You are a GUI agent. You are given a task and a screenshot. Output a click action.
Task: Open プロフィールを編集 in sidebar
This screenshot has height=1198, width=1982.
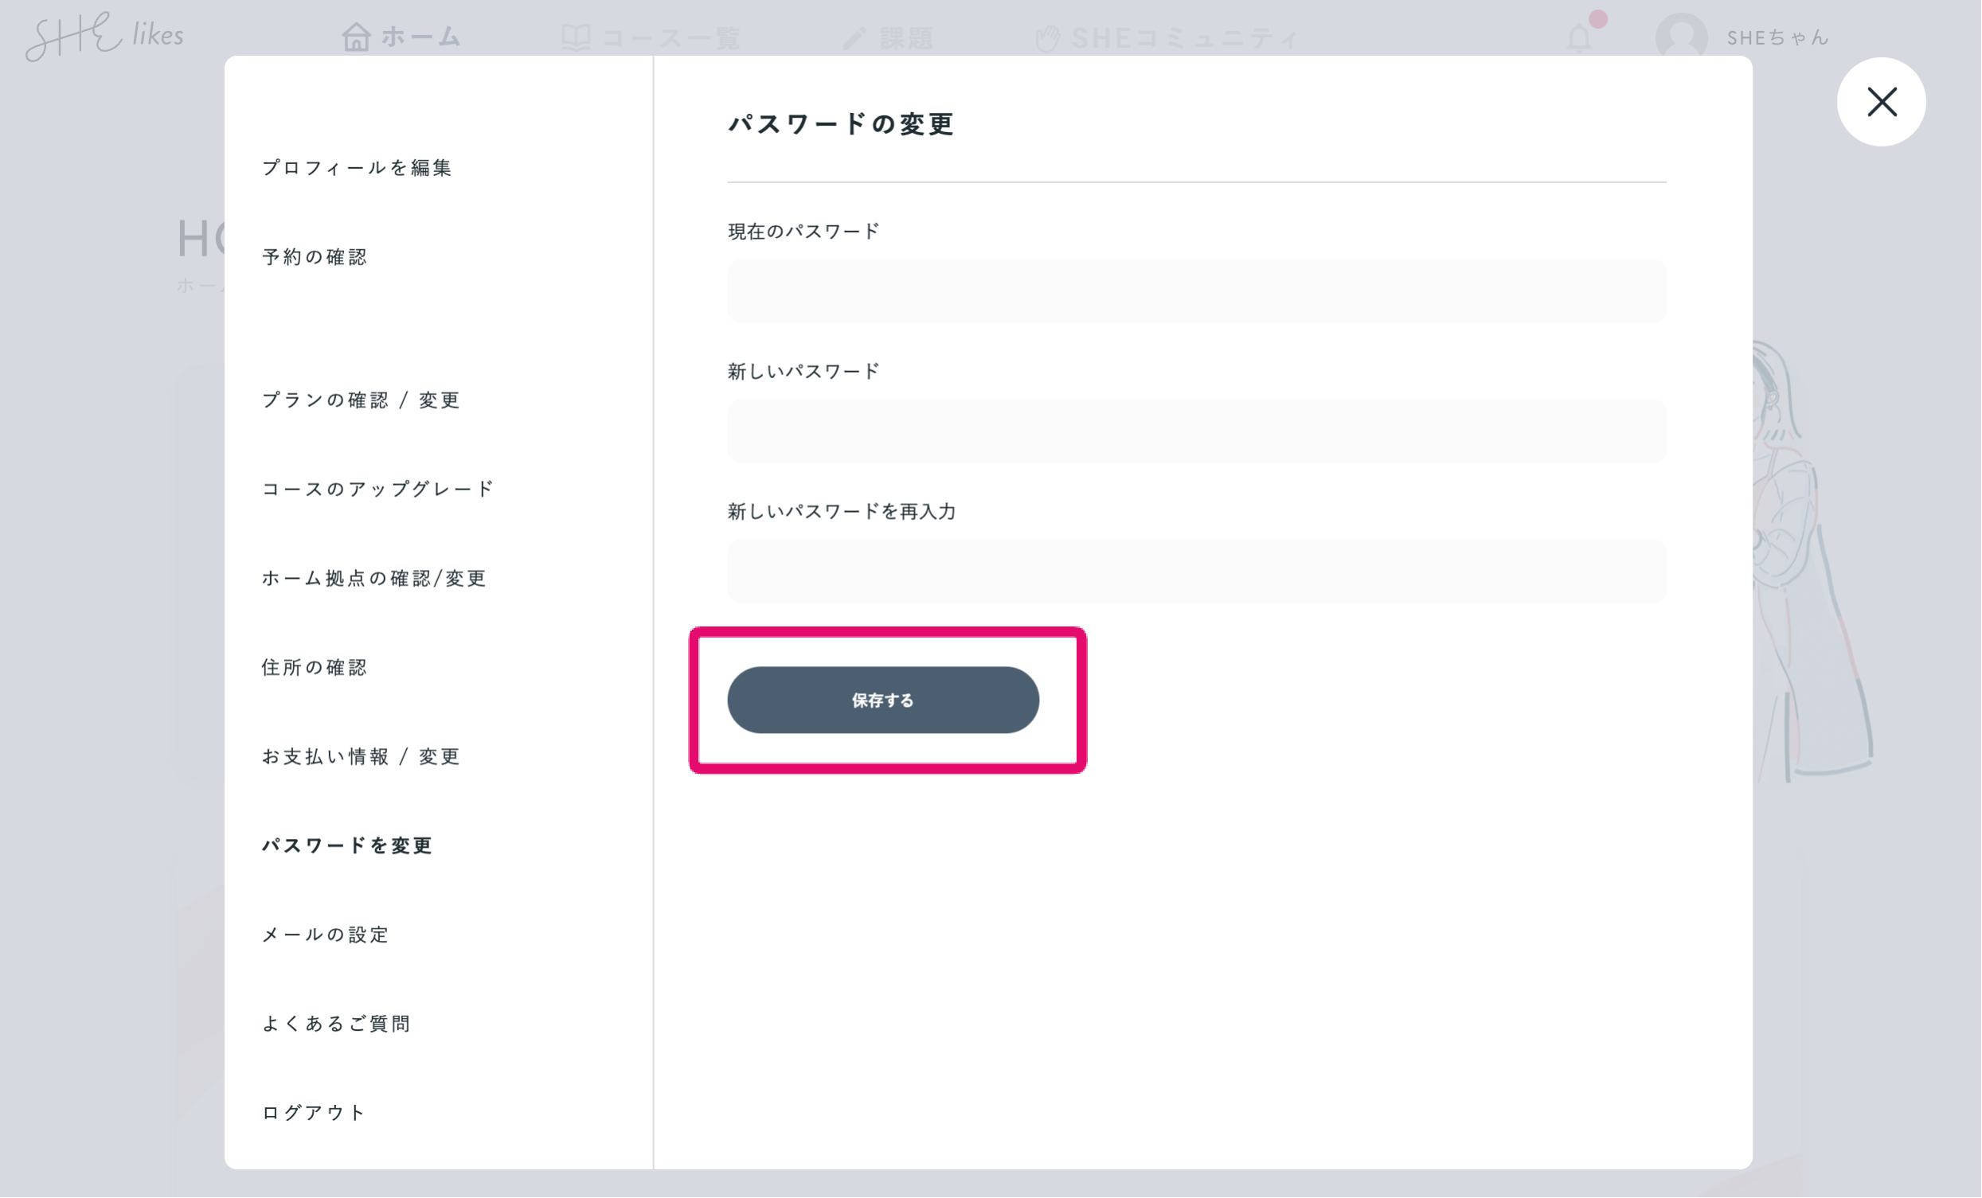[358, 167]
